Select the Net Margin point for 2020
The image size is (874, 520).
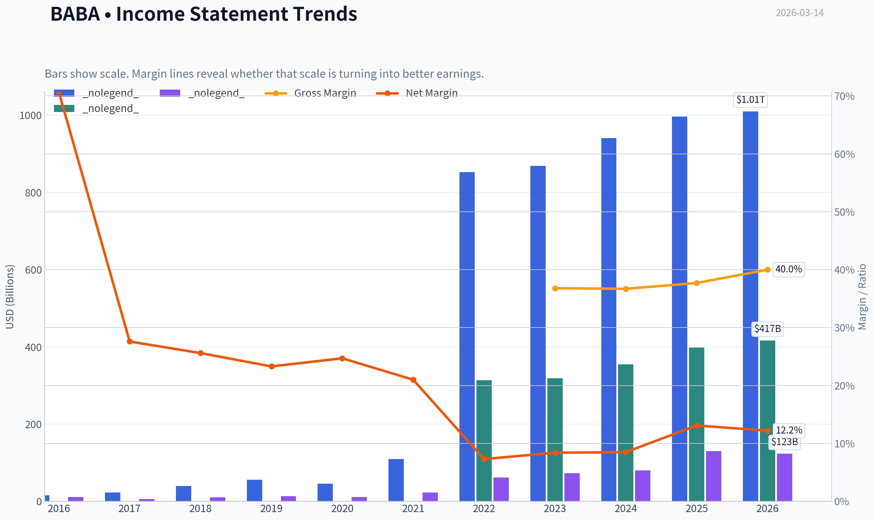[343, 358]
